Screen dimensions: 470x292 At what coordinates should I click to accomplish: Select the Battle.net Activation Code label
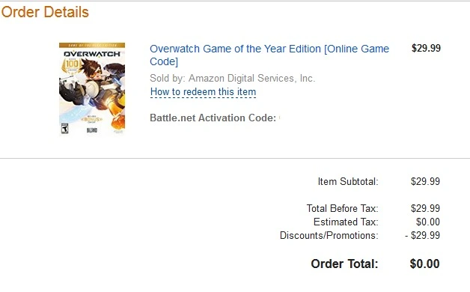(213, 118)
